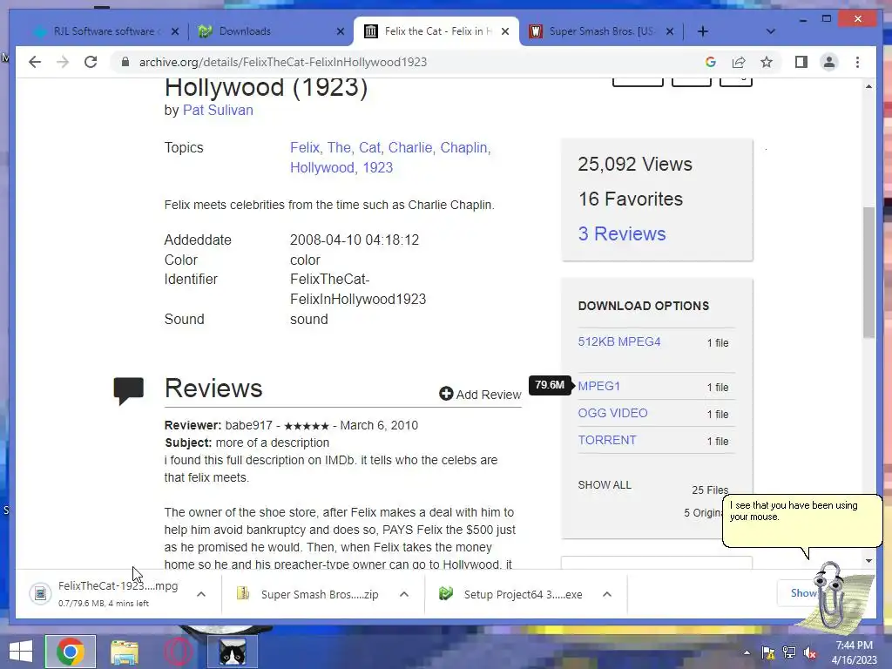Go back to the previous page
Screen dimensions: 892x669
coord(35,62)
